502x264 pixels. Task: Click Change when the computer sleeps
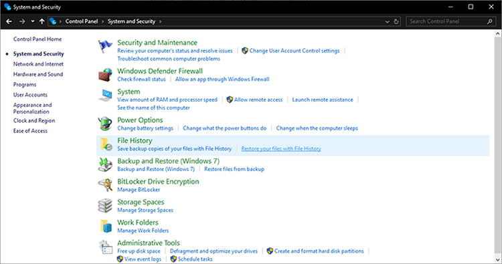(317, 128)
